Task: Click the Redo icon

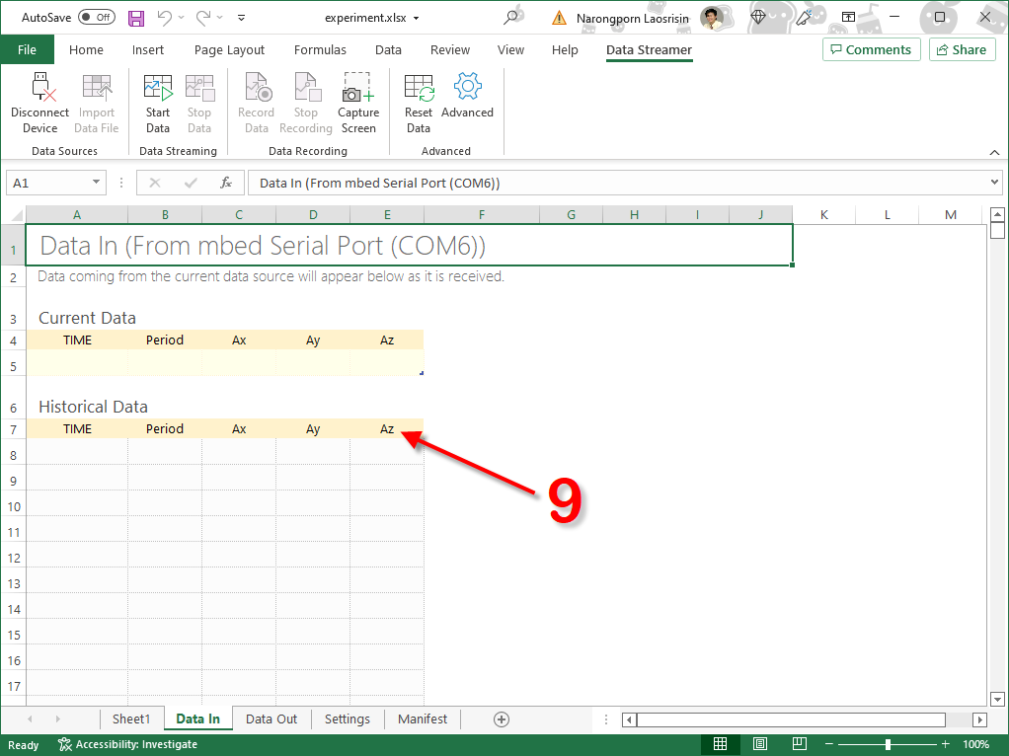Action: coord(202,18)
